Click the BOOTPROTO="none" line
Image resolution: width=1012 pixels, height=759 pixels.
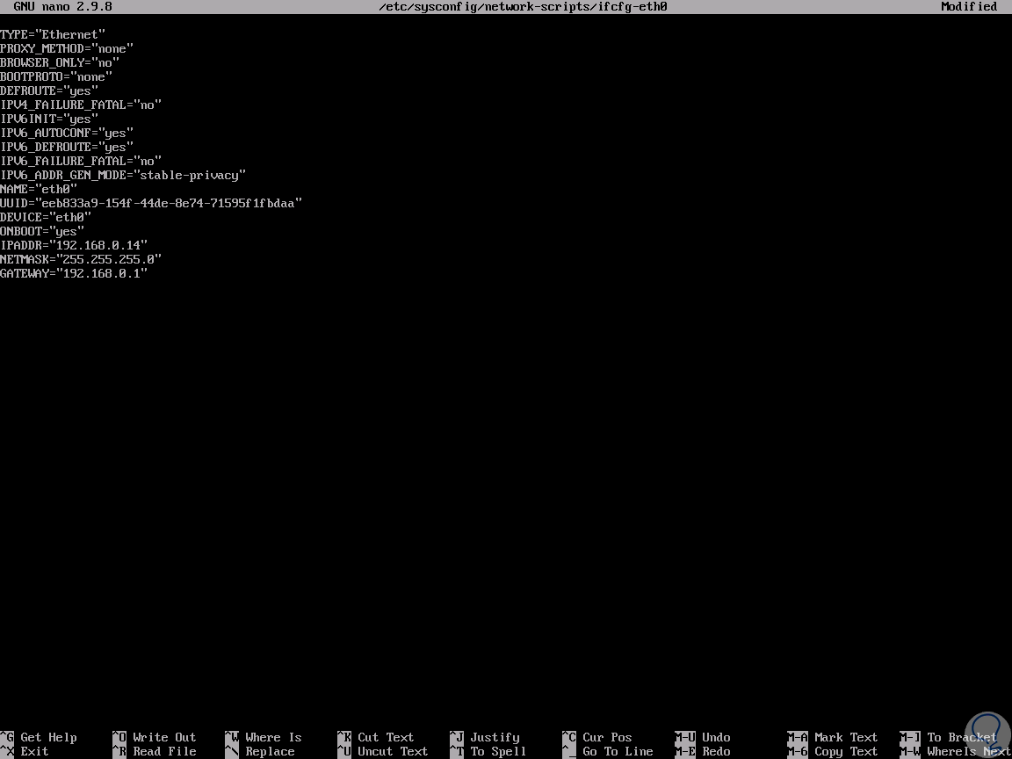[56, 76]
